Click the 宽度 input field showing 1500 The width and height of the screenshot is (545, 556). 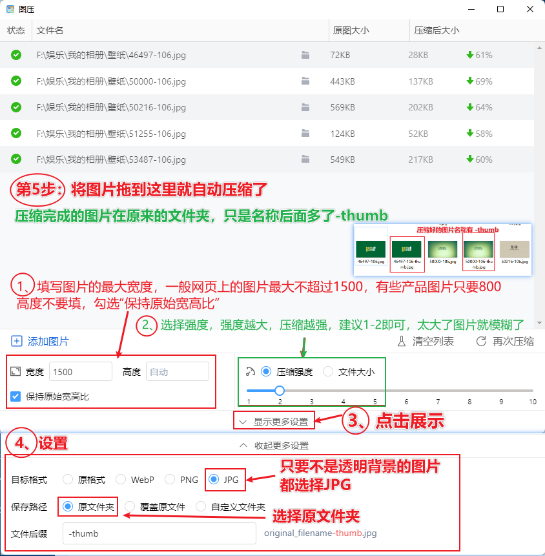pos(81,371)
